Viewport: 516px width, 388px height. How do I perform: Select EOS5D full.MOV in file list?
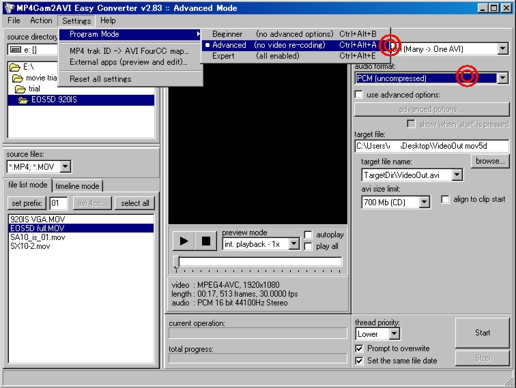click(x=81, y=228)
